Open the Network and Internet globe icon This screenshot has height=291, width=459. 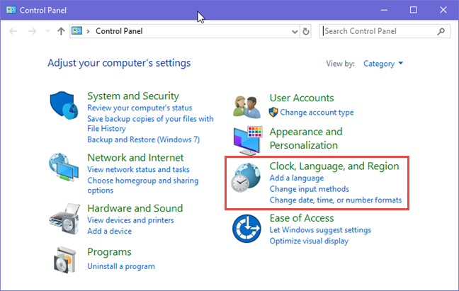point(65,169)
